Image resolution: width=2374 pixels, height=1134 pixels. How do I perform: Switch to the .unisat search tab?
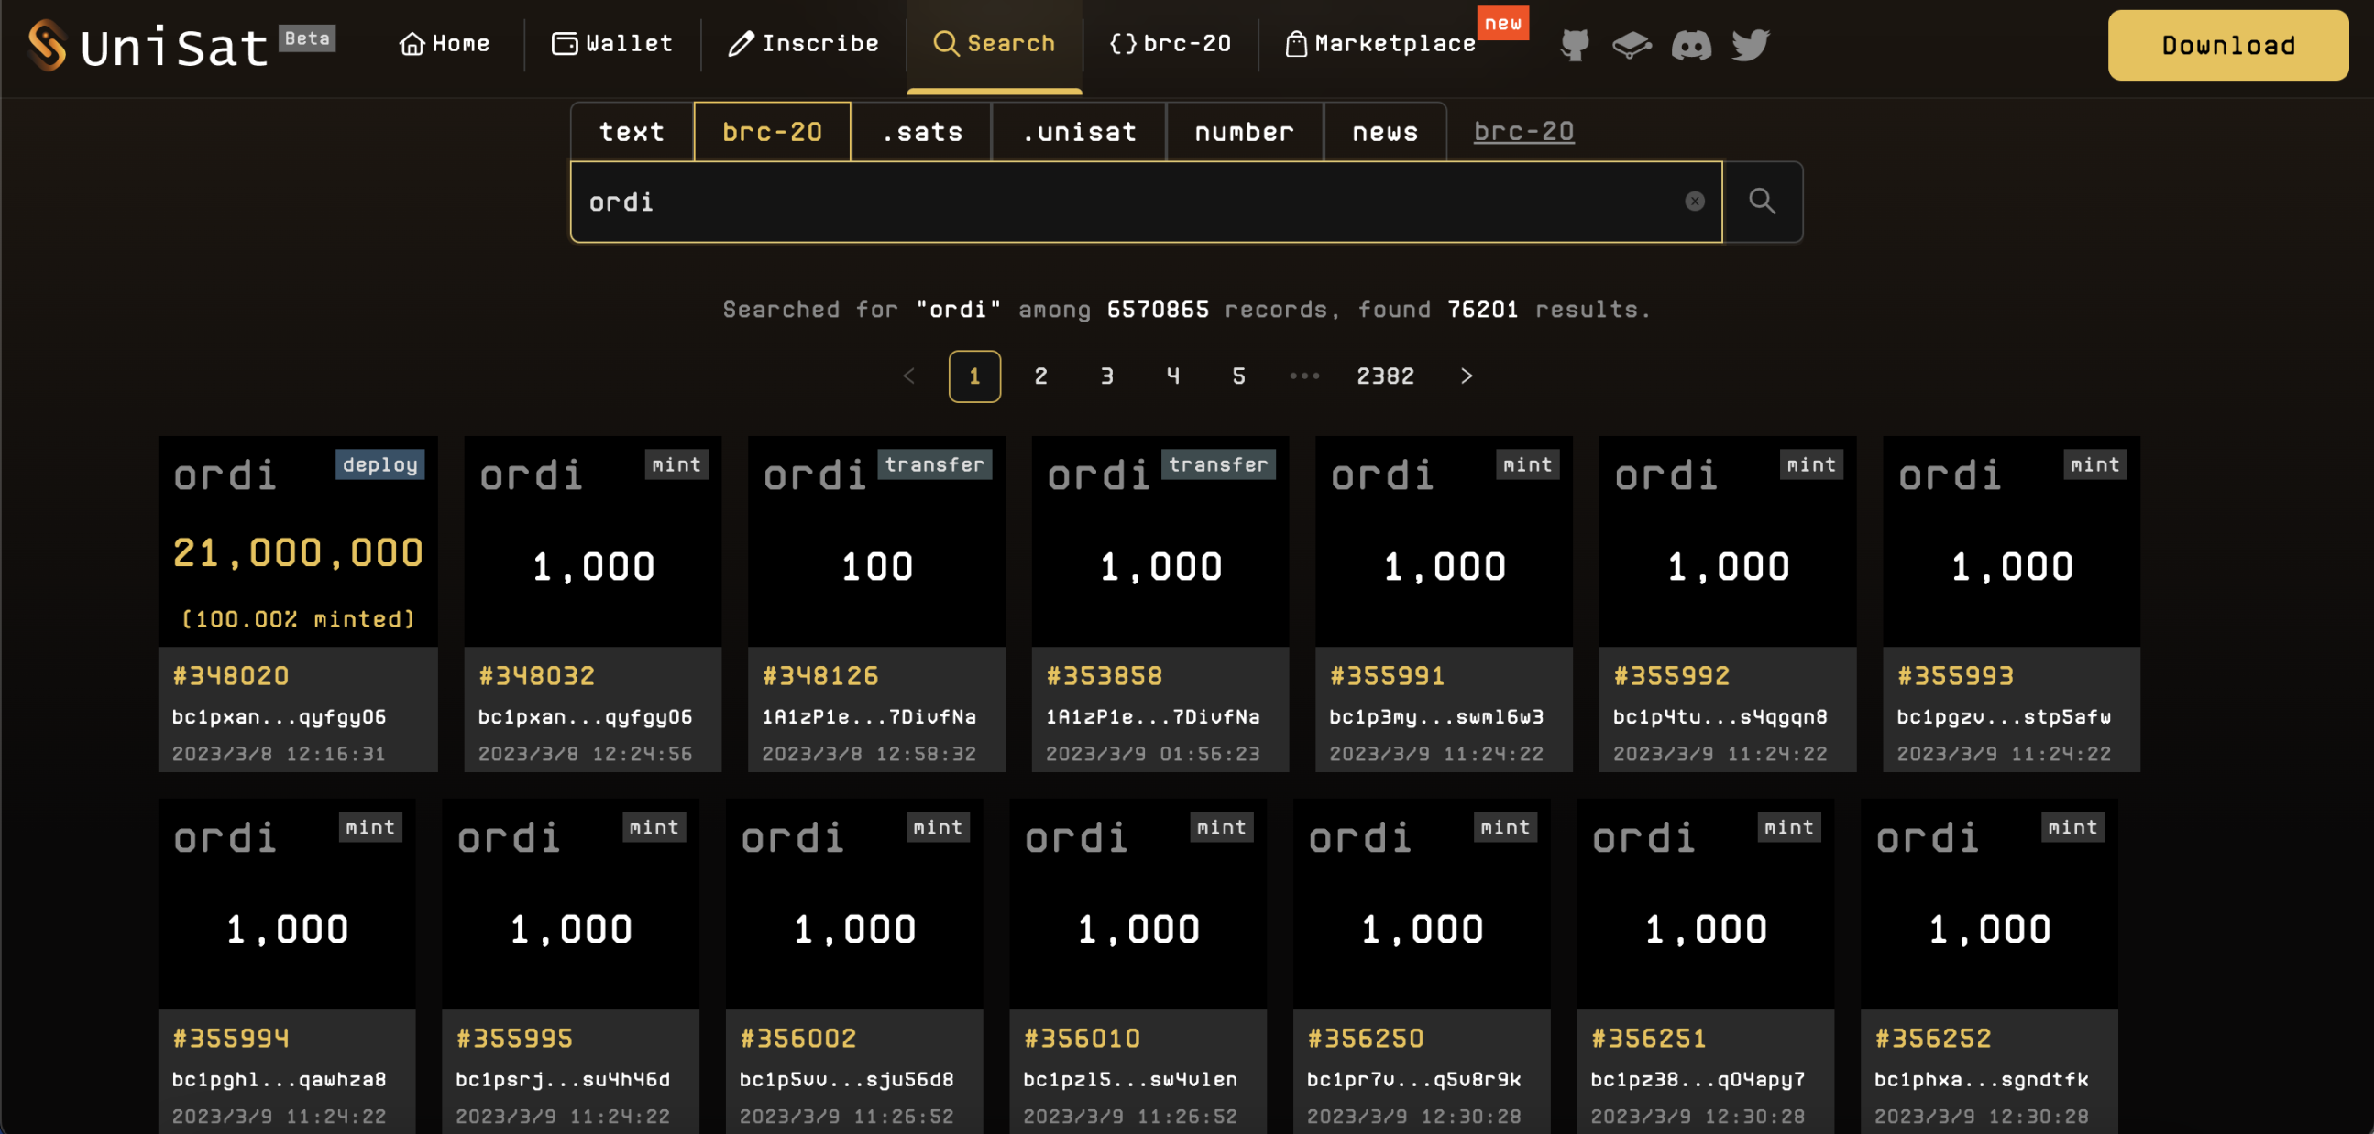[x=1079, y=132]
